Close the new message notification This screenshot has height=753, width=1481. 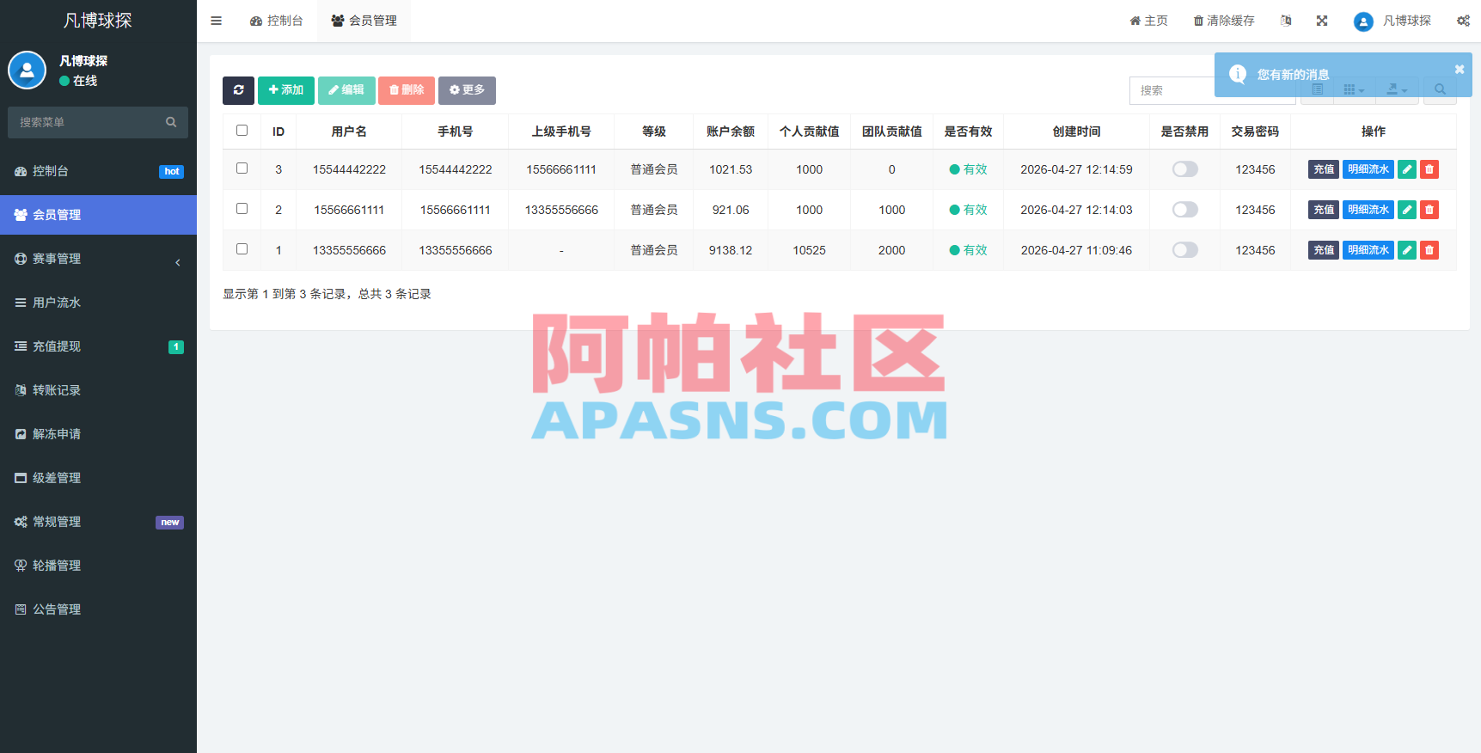coord(1460,70)
